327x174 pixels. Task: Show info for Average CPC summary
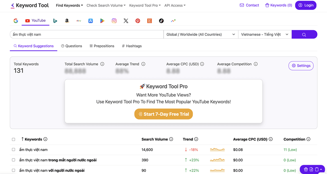[202, 64]
